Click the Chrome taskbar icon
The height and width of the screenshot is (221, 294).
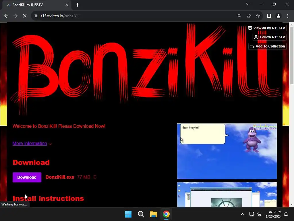(x=166, y=214)
